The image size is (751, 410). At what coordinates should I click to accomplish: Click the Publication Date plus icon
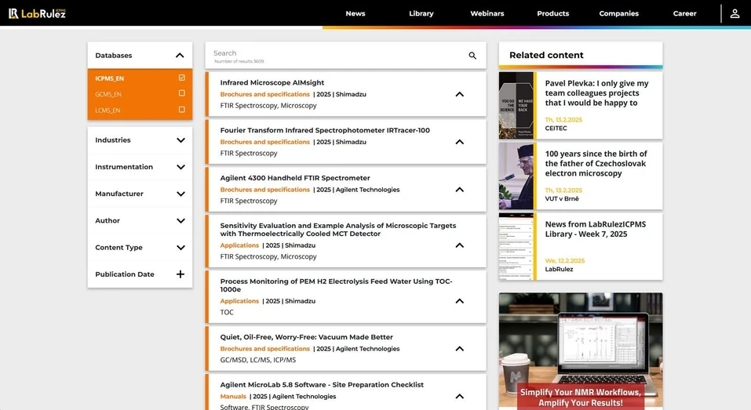180,274
